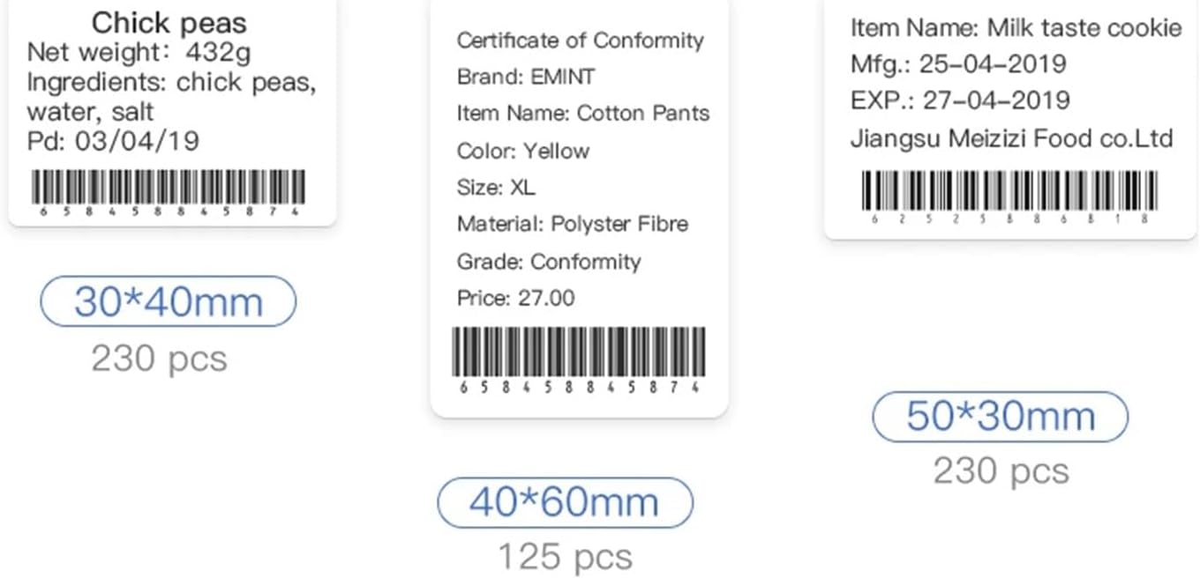
Task: Click the Price: 27.00 text
Action: [x=515, y=299]
